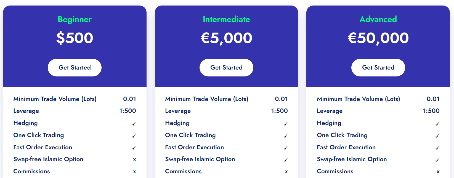Image resolution: width=454 pixels, height=178 pixels.
Task: Click the Beginner plan title
Action: pyautogui.click(x=75, y=19)
